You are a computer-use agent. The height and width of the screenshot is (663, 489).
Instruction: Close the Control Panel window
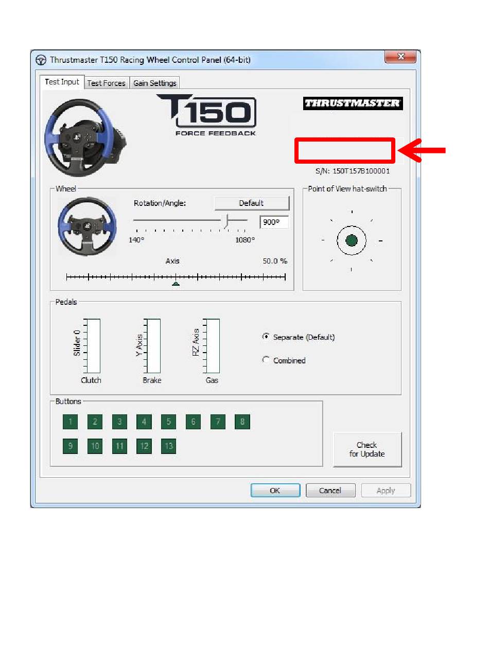(400, 57)
